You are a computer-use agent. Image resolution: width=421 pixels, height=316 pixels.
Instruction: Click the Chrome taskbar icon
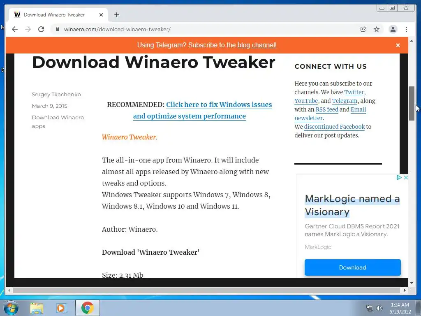87,308
